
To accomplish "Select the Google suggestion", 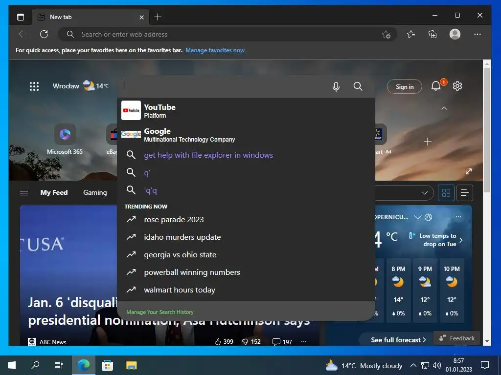I will [x=246, y=135].
